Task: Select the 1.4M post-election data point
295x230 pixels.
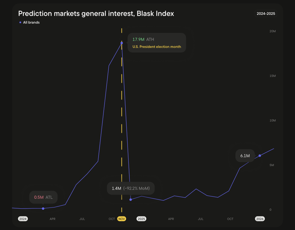Action: (131, 200)
